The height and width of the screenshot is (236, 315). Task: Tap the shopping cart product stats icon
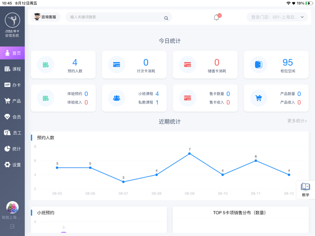258,98
